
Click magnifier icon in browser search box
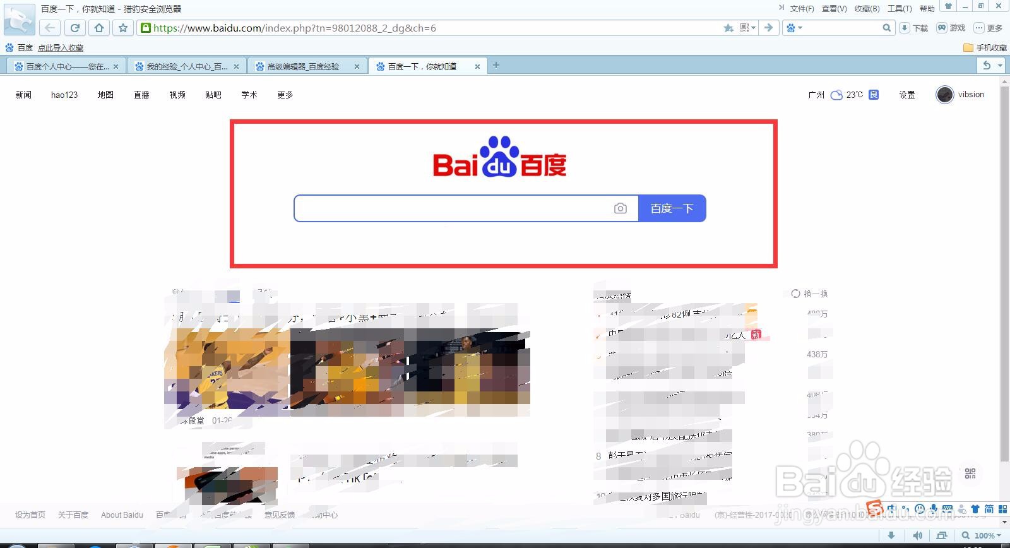point(886,28)
